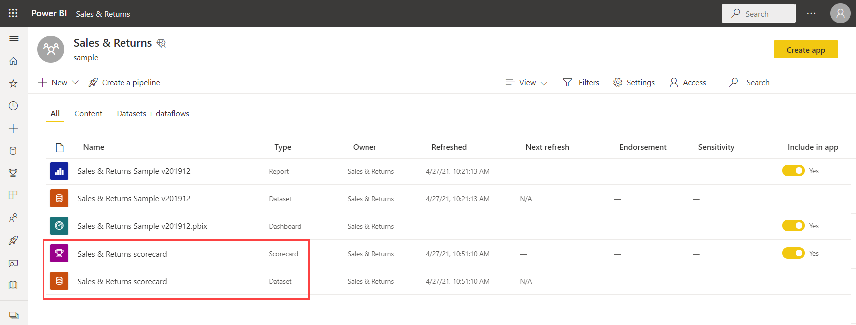Open the app launcher waffle icon
Viewport: 856px width, 325px height.
(x=13, y=13)
